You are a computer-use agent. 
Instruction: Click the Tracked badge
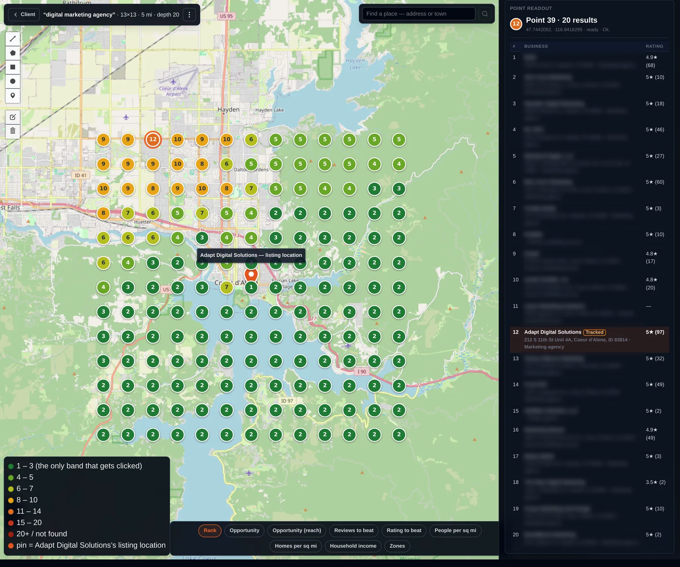[x=595, y=332]
